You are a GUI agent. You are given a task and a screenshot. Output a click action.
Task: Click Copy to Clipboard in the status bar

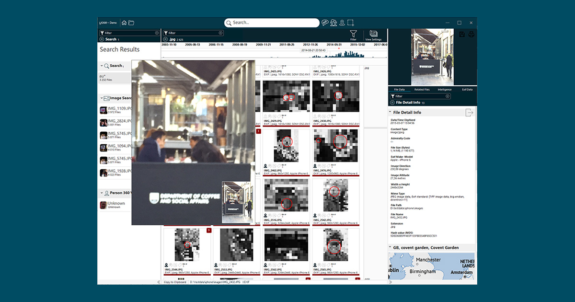175,282
